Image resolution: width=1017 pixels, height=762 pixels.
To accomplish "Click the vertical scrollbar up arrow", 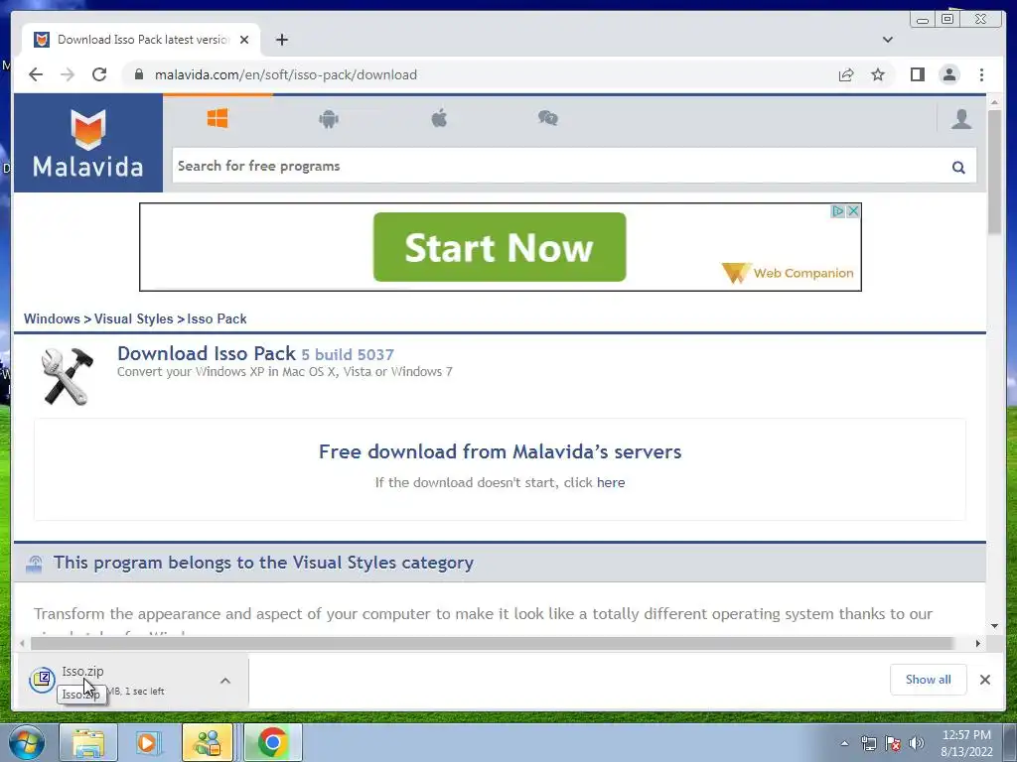I will [994, 102].
